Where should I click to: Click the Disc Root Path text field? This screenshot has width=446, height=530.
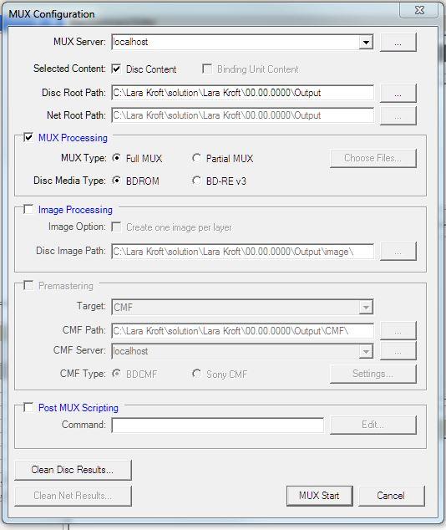(242, 93)
